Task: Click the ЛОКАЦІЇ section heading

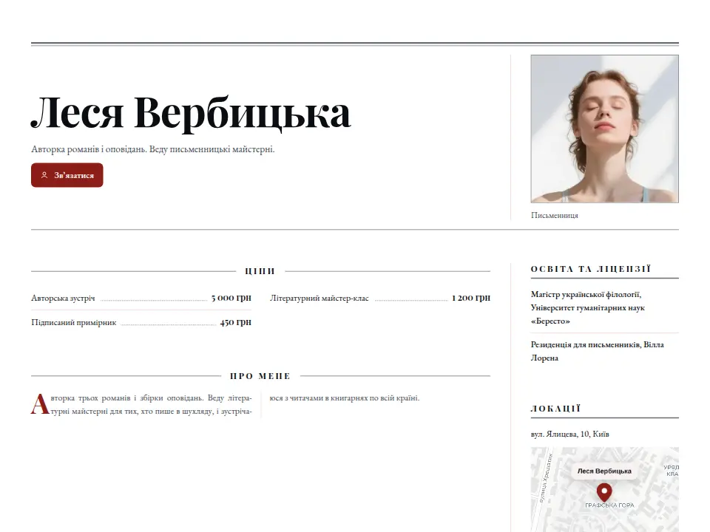Action: tap(555, 409)
